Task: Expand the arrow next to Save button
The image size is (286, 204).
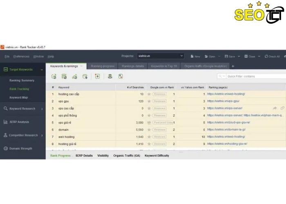Action: click(x=239, y=56)
